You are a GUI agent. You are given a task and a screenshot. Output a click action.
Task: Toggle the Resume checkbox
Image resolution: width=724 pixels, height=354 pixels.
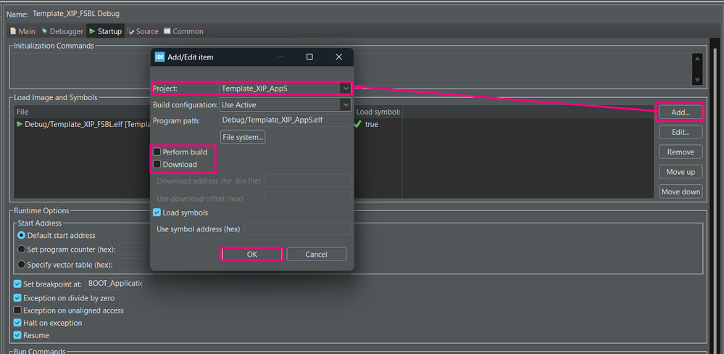(x=17, y=335)
